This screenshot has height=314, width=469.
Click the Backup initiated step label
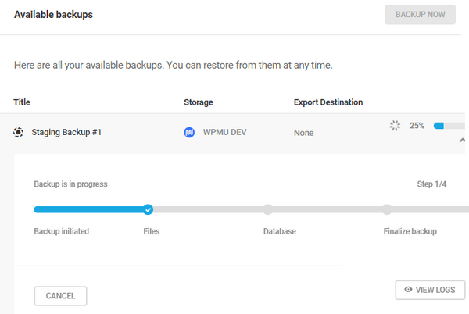(61, 231)
